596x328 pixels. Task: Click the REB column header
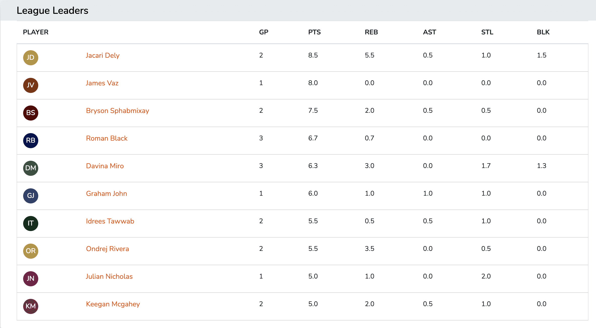[371, 32]
